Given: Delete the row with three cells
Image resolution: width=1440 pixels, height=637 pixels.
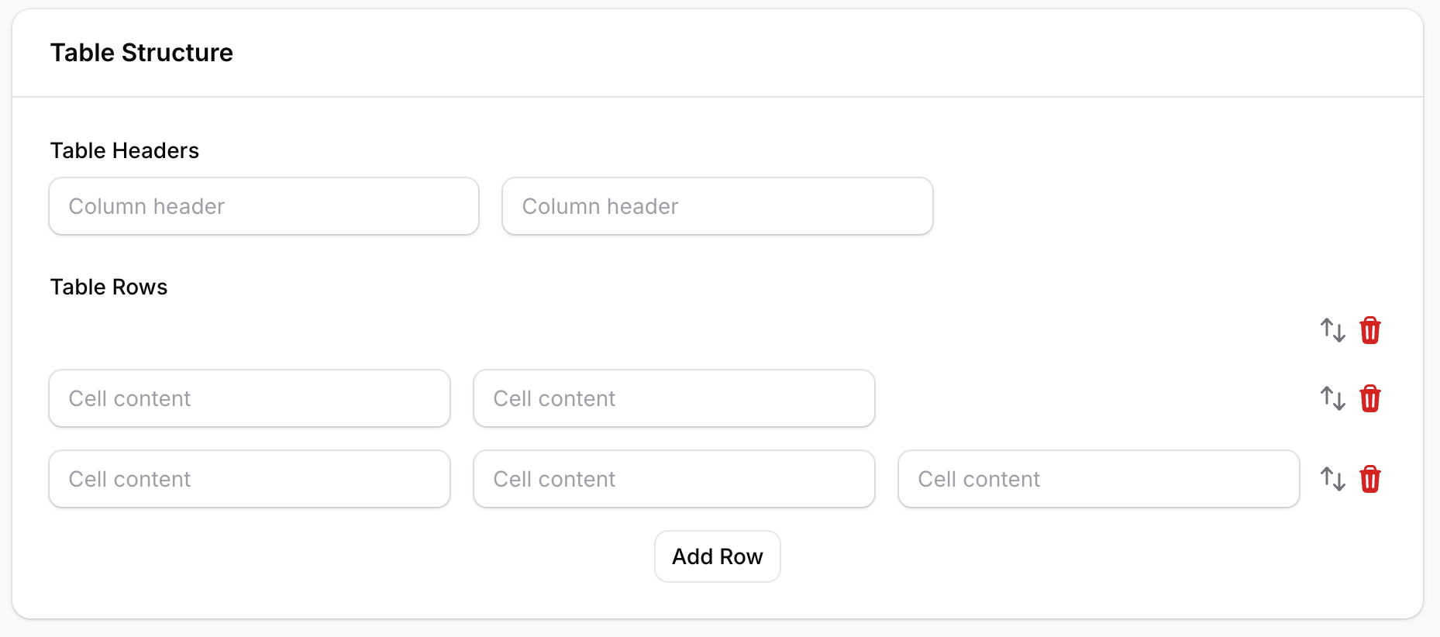Looking at the screenshot, I should [1369, 479].
